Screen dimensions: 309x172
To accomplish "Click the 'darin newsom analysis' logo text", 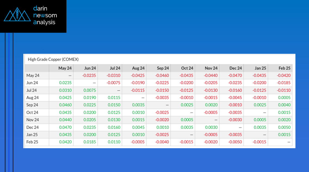I will click(x=45, y=15).
